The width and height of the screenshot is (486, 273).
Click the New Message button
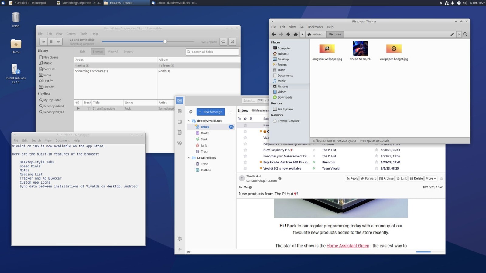click(211, 112)
